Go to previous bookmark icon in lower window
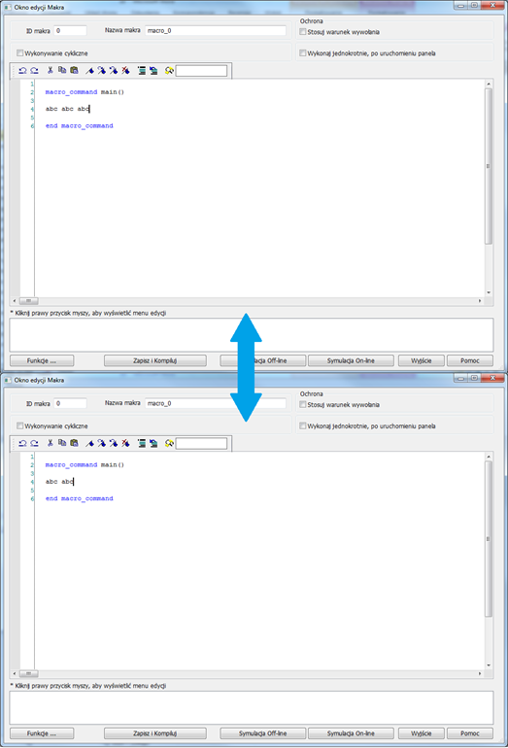Image resolution: width=508 pixels, height=748 pixels. tap(114, 443)
